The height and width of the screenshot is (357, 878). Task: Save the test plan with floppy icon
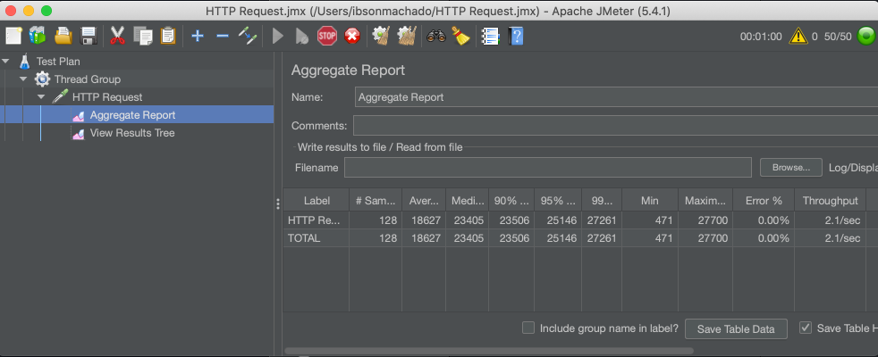click(89, 37)
